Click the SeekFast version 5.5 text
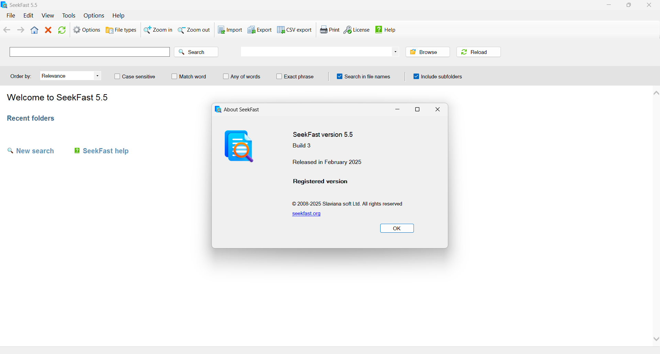 (x=323, y=135)
